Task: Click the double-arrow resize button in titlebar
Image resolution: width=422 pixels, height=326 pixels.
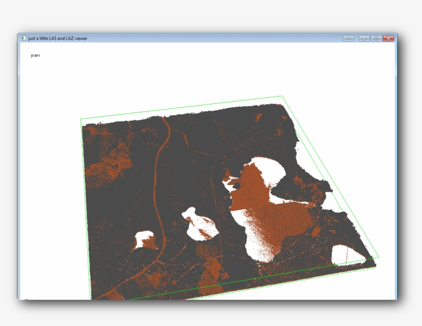Action: tap(350, 38)
